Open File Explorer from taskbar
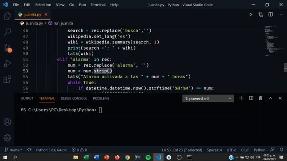 76,157
